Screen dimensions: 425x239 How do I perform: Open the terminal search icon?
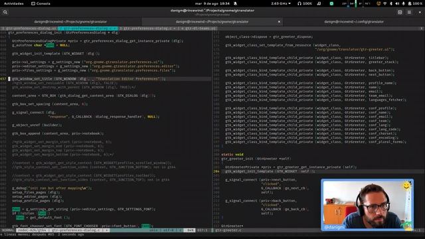click(5, 12)
